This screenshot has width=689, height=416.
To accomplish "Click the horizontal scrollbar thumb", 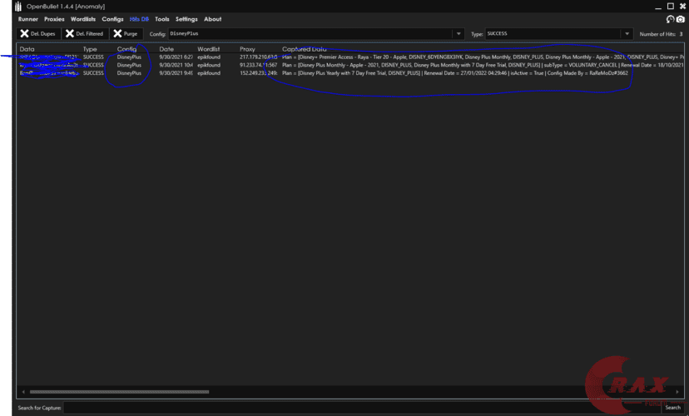I will pos(119,392).
